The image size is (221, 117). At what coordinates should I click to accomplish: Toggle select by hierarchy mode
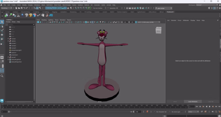pos(35,8)
